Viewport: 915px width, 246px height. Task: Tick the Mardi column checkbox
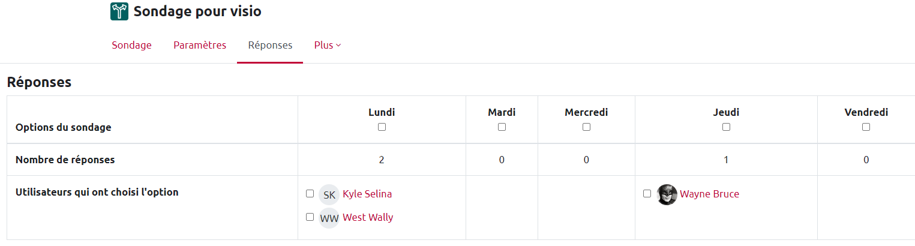coord(502,127)
